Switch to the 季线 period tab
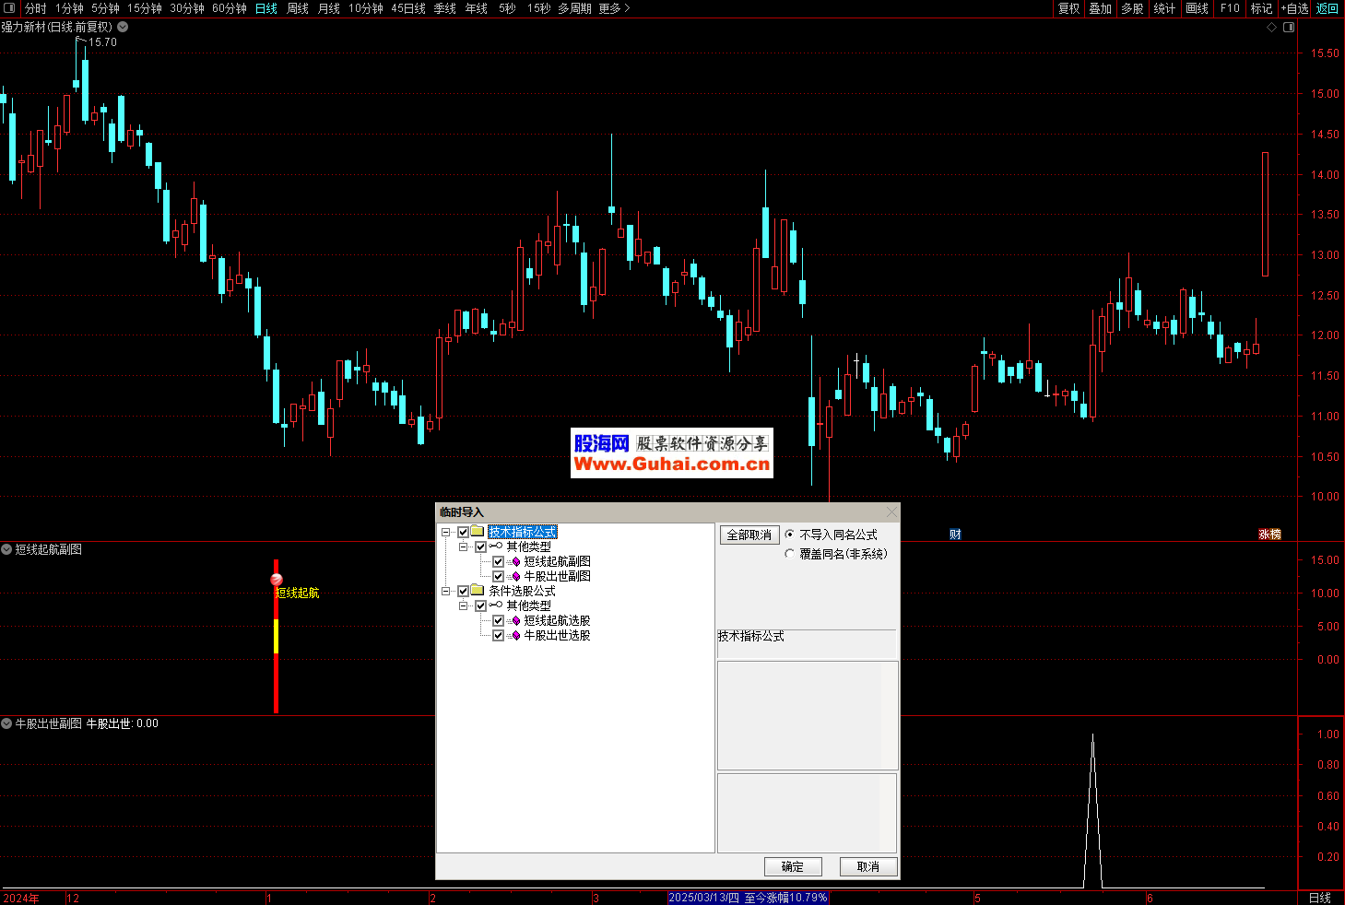Screen dimensions: 1345x905 pyautogui.click(x=445, y=8)
